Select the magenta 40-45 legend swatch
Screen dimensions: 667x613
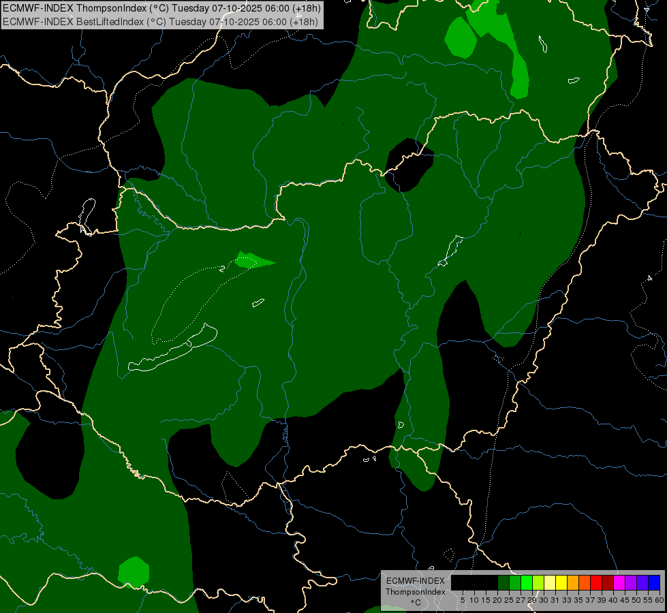point(620,582)
